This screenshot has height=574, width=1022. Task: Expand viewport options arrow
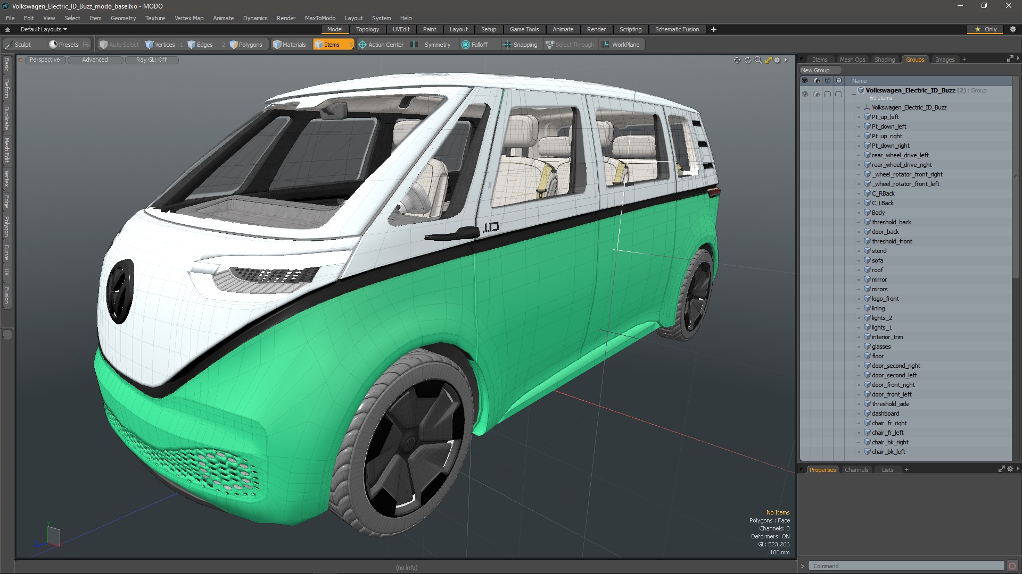786,60
